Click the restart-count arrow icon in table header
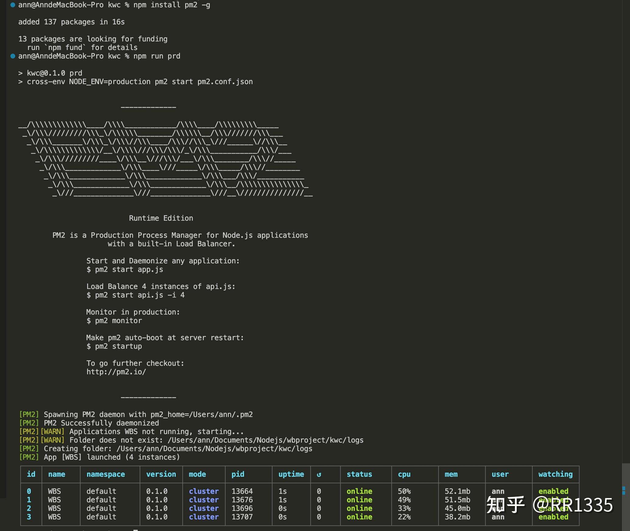This screenshot has height=531, width=630. pyautogui.click(x=319, y=475)
